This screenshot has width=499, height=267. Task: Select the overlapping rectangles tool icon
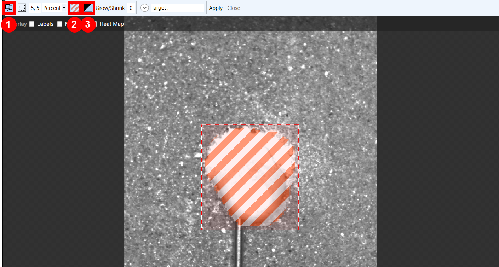pyautogui.click(x=9, y=8)
